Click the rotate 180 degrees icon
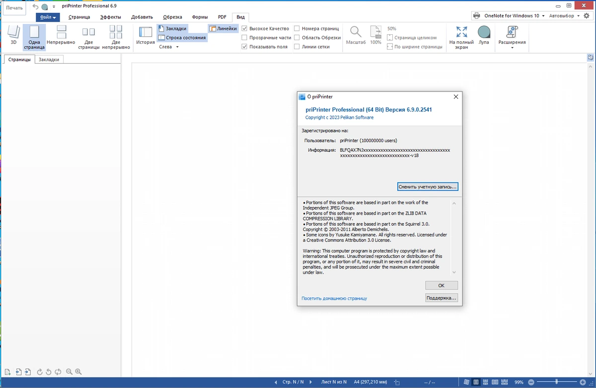596x388 pixels. pyautogui.click(x=58, y=372)
